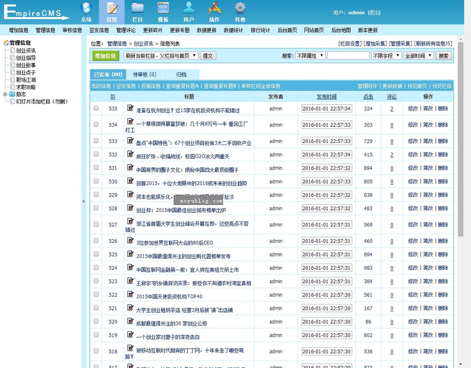
Task: Check the checkbox for row 527
Action: pyautogui.click(x=96, y=224)
